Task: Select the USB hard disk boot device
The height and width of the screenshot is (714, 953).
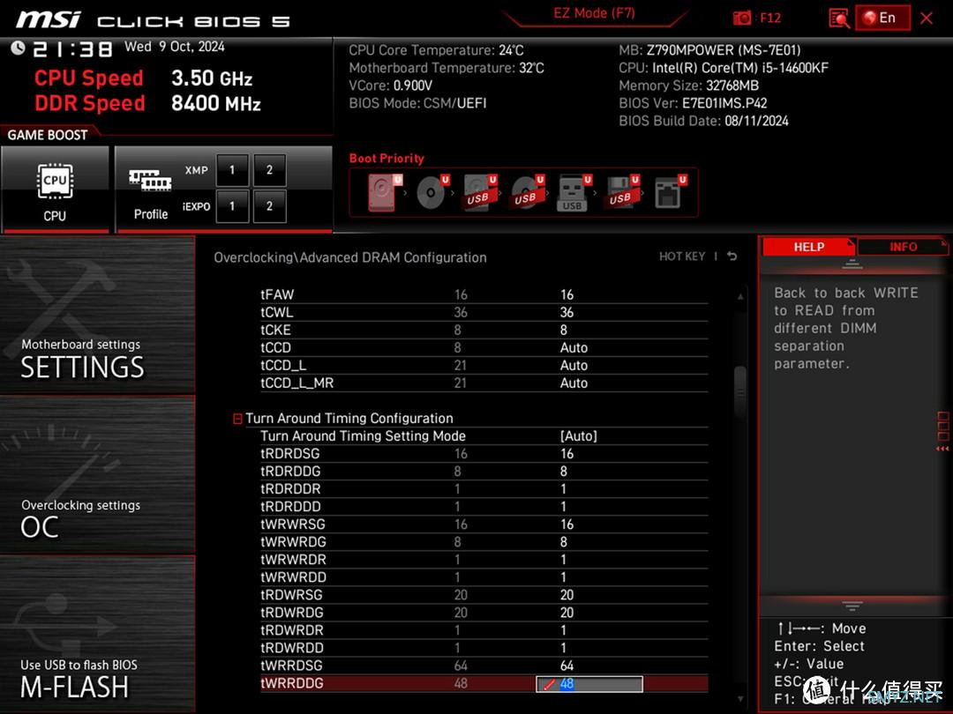Action: (479, 192)
